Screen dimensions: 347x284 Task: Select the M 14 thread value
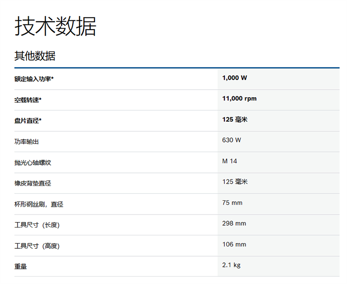pyautogui.click(x=229, y=161)
